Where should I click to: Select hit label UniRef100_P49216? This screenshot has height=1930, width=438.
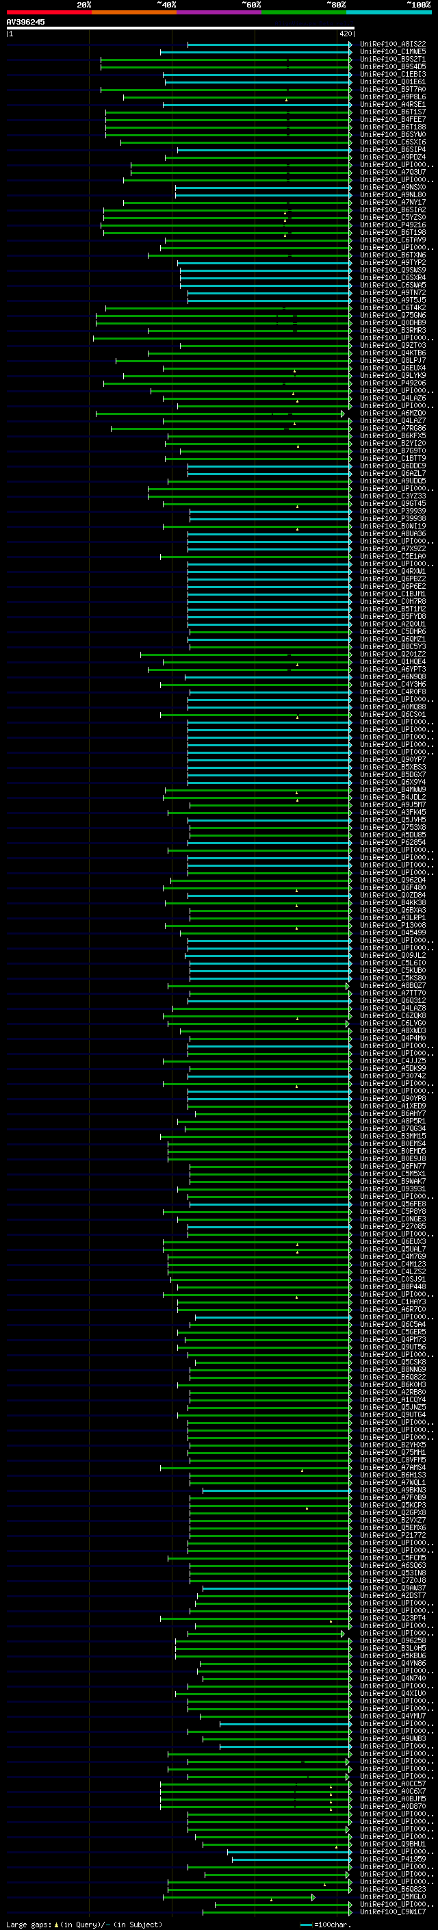[393, 225]
